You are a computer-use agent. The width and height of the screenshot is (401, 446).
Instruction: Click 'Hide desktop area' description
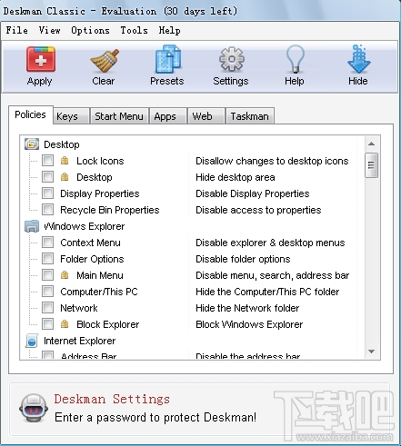[236, 177]
